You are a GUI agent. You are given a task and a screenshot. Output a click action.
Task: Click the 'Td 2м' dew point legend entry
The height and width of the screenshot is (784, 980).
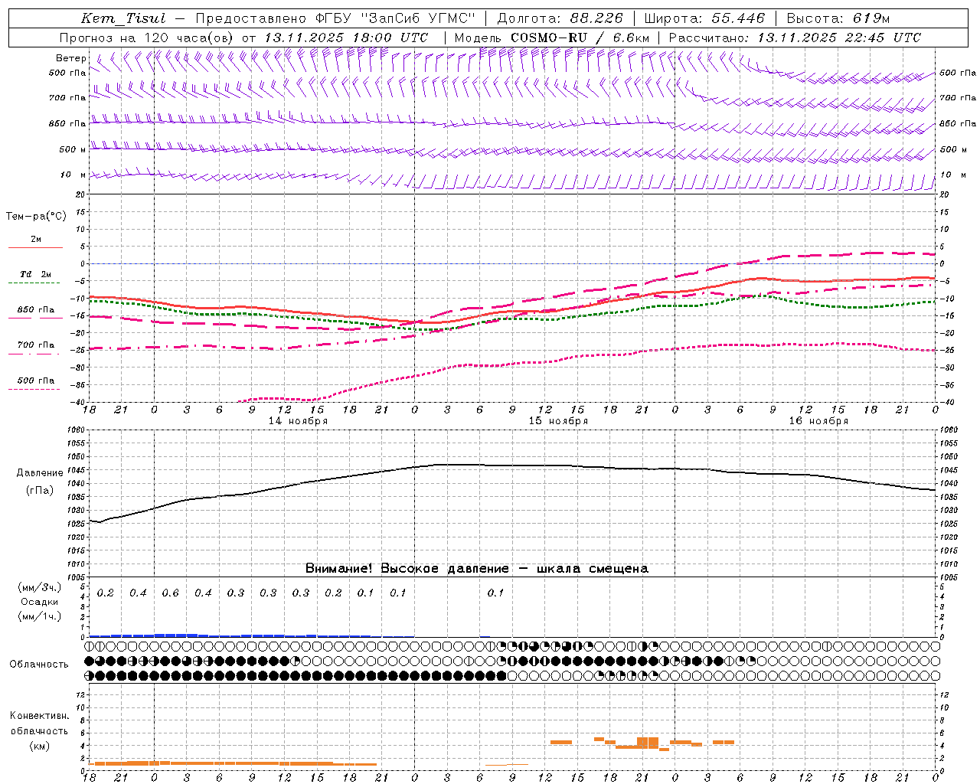[36, 274]
